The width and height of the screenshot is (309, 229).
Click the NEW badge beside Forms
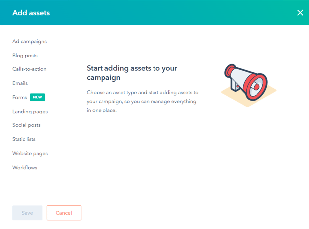pos(37,97)
